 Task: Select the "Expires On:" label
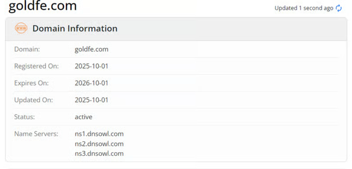[x=31, y=83]
